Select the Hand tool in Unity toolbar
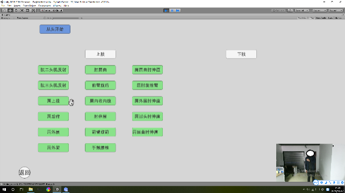The width and height of the screenshot is (345, 193). coord(4,10)
